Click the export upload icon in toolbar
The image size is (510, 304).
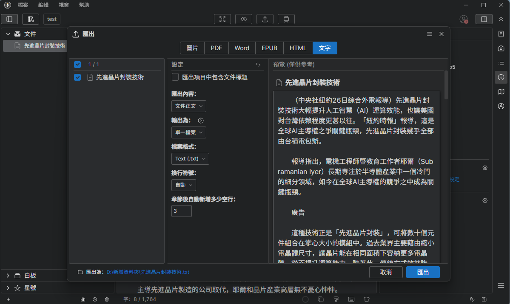point(265,19)
